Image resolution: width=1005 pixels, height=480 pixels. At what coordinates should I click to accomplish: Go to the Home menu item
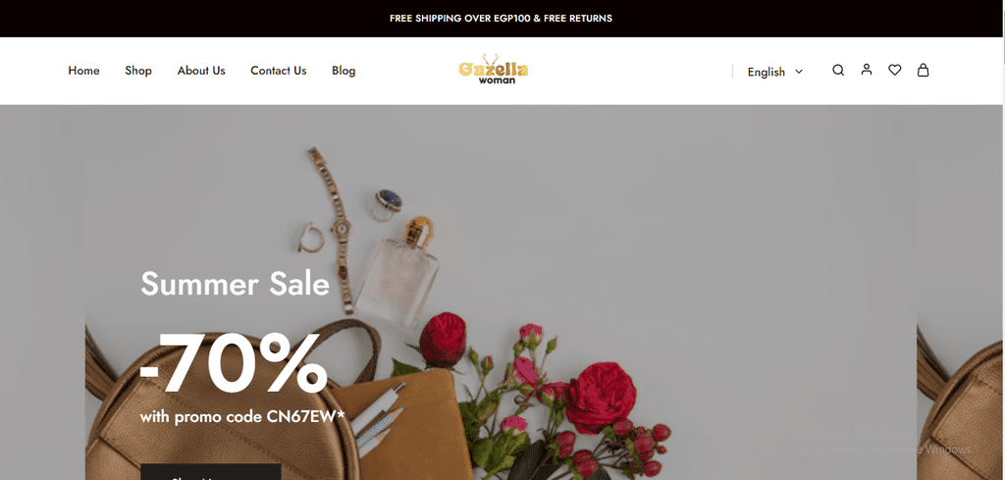pos(84,71)
